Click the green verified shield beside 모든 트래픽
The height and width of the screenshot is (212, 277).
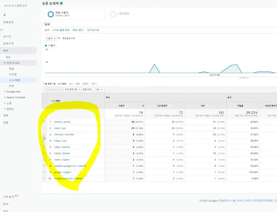click(61, 3)
